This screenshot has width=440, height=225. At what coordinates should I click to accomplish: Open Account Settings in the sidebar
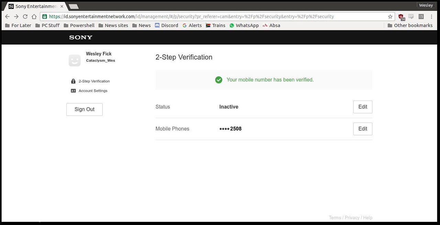point(93,91)
